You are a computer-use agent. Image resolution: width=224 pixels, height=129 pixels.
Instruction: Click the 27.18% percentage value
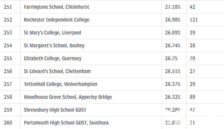[x=173, y=7]
